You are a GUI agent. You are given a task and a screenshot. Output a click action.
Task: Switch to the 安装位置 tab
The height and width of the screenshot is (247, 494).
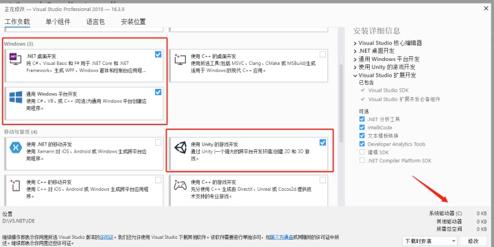pos(133,22)
